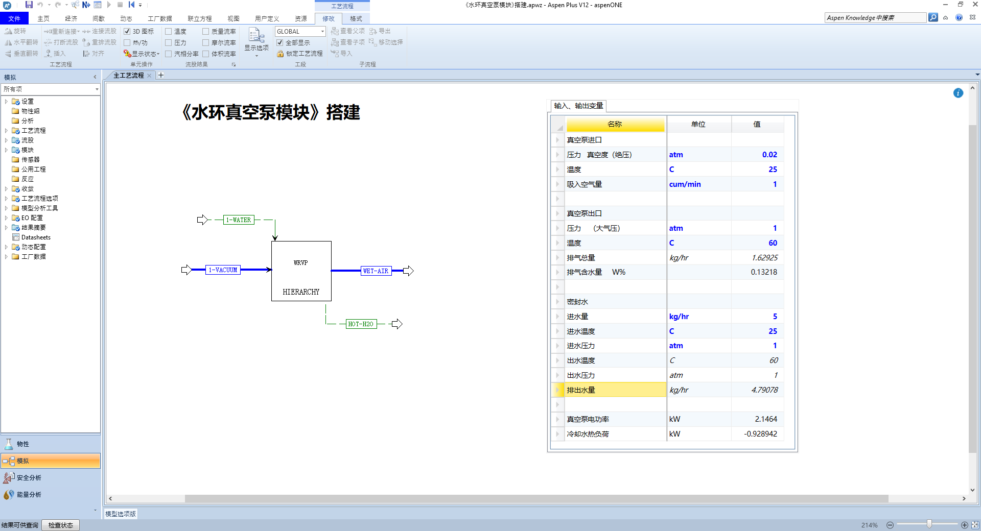Uncheck the 全部显示 checkbox
Image resolution: width=981 pixels, height=531 pixels.
point(280,43)
